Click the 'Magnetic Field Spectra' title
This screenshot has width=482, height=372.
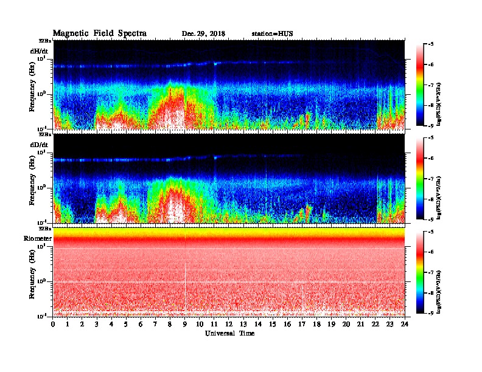point(100,33)
